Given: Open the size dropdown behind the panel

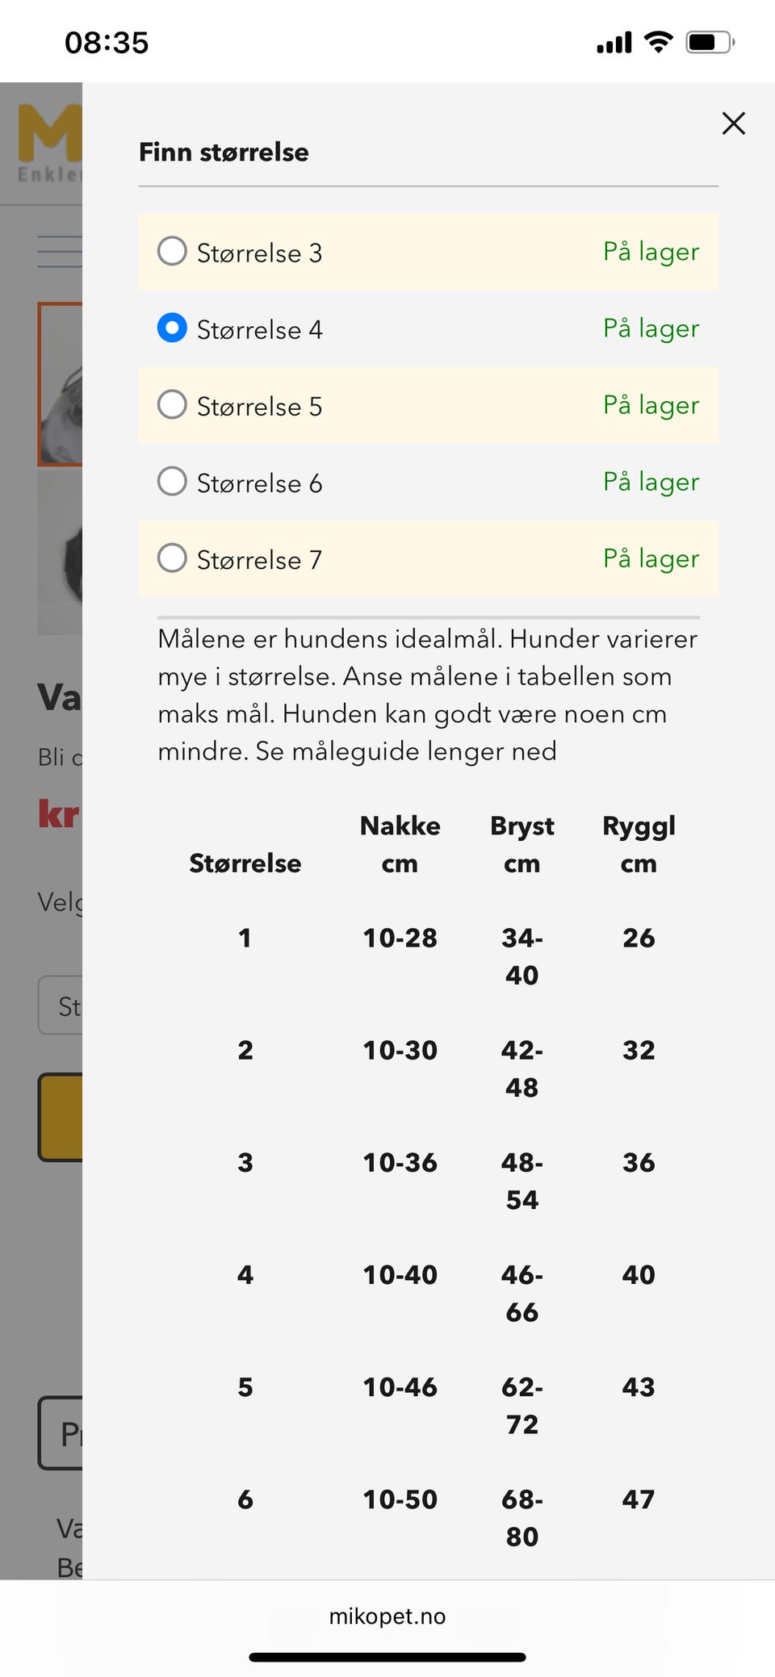Looking at the screenshot, I should 60,1006.
